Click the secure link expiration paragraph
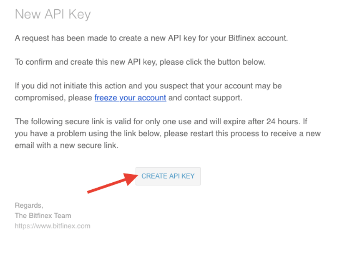Viewport: 341px width, 253px height. tap(164, 133)
